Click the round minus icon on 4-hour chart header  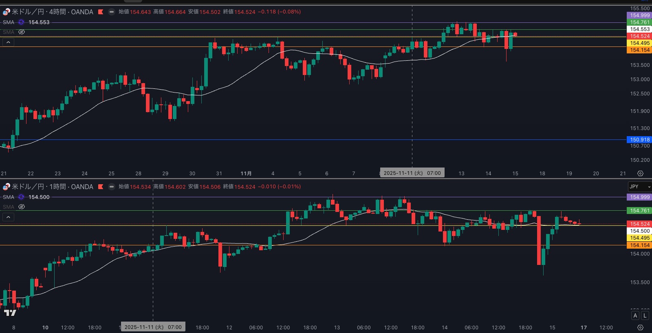click(x=111, y=12)
